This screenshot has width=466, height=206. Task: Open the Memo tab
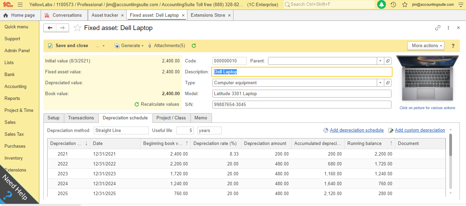pyautogui.click(x=201, y=118)
